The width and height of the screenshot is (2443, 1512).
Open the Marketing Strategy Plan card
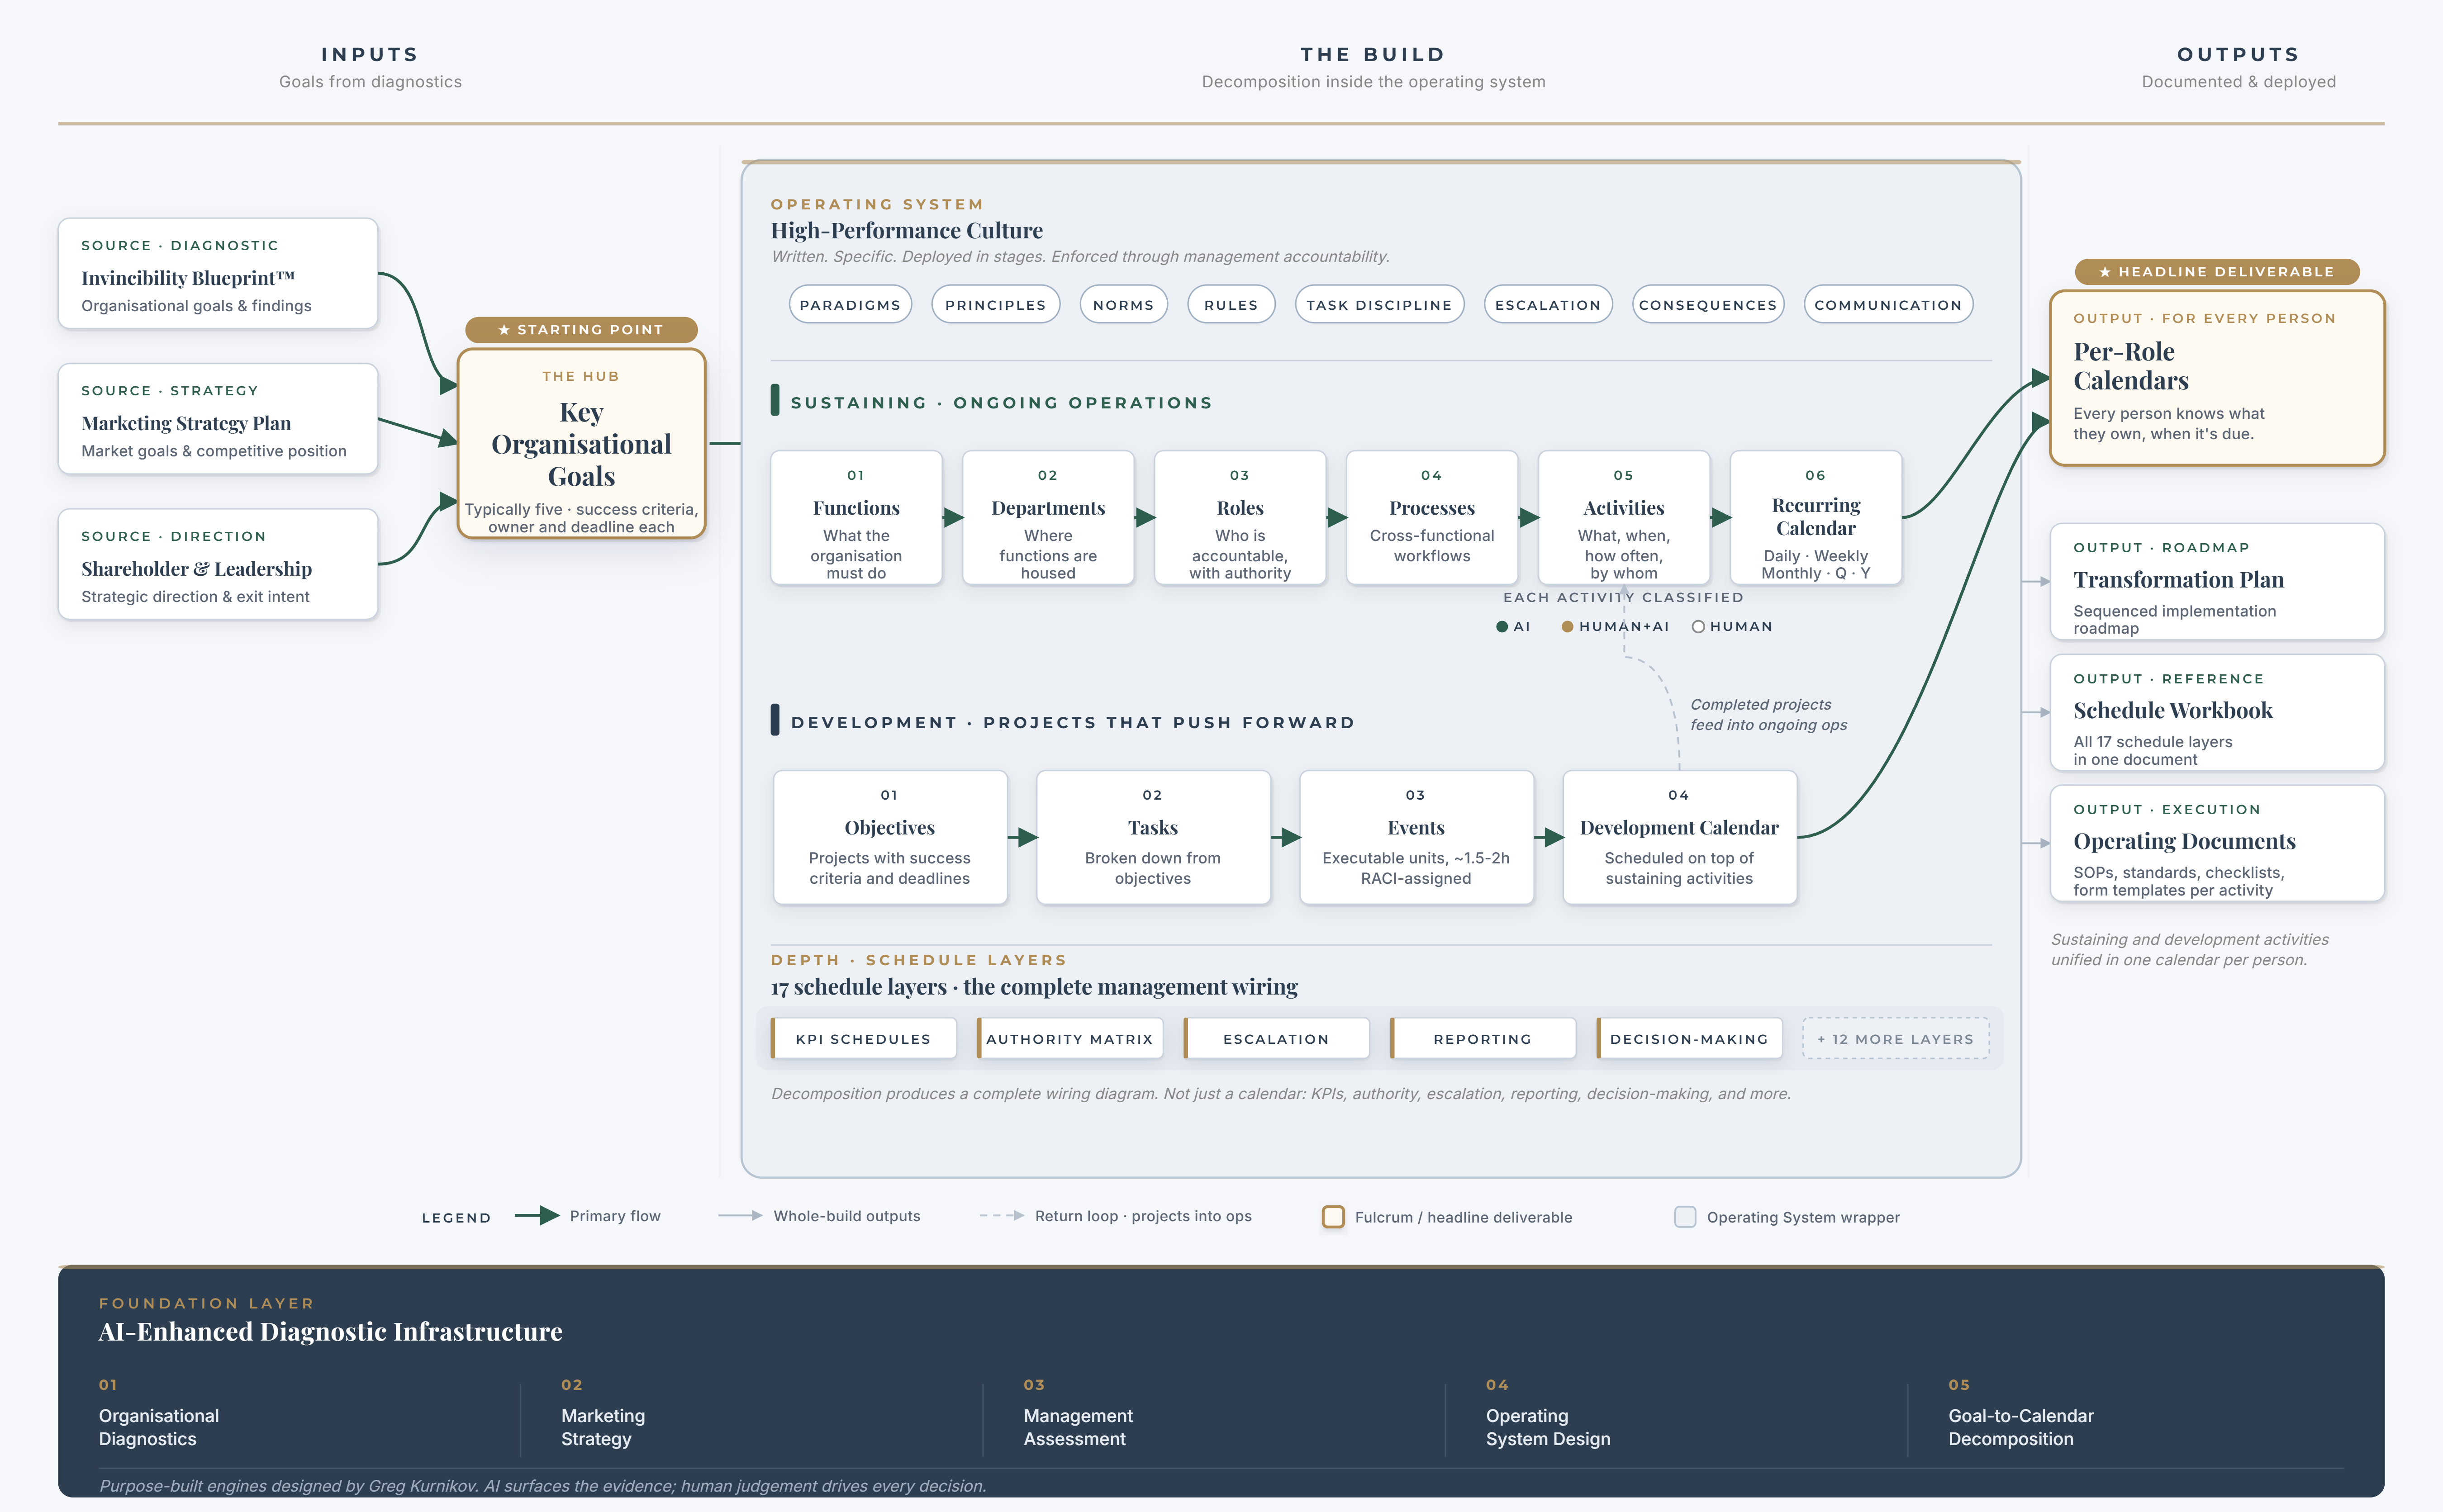click(x=218, y=419)
